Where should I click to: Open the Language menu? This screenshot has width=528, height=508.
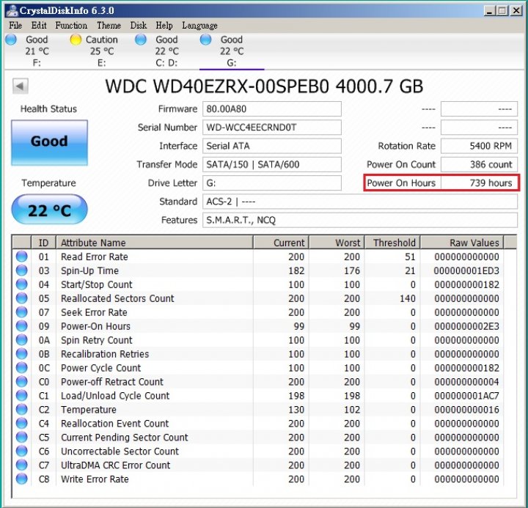click(199, 25)
